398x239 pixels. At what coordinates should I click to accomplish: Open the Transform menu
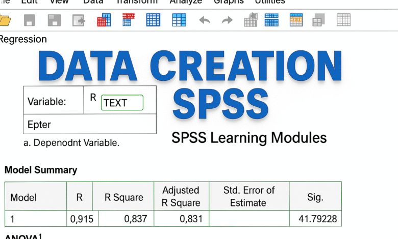[137, 2]
